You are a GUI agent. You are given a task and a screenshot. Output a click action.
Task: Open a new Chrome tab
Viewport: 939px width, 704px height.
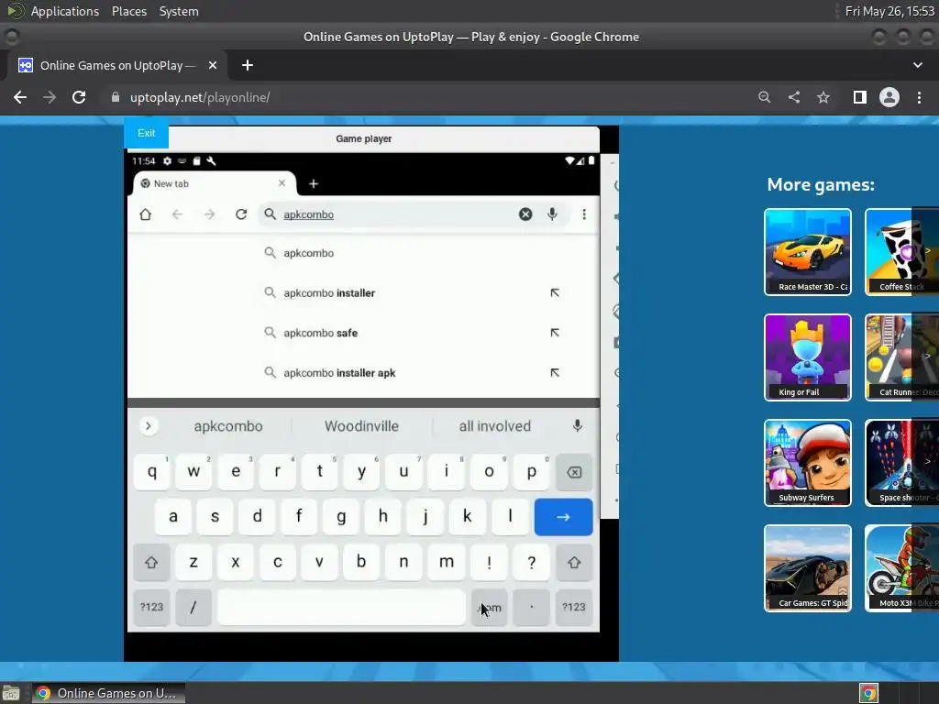248,65
